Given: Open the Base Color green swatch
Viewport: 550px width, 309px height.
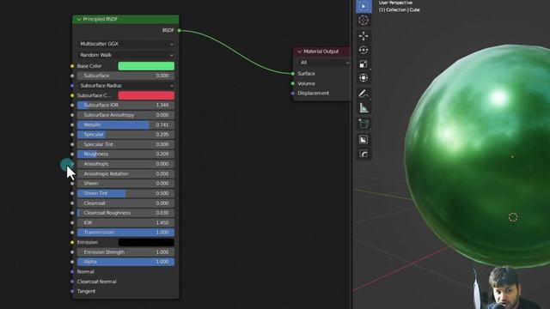Looking at the screenshot, I should click(x=146, y=66).
